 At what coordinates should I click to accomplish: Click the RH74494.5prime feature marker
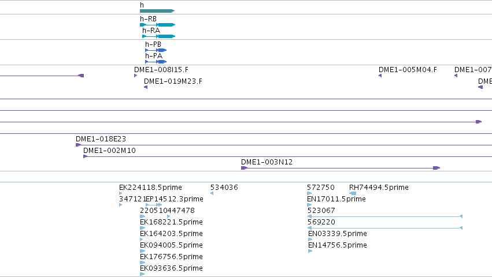pyautogui.click(x=353, y=193)
